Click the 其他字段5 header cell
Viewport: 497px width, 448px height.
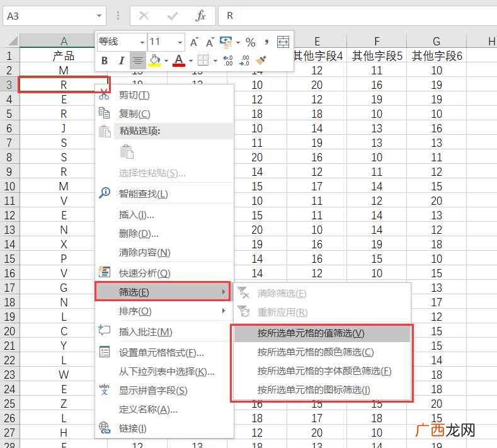377,56
